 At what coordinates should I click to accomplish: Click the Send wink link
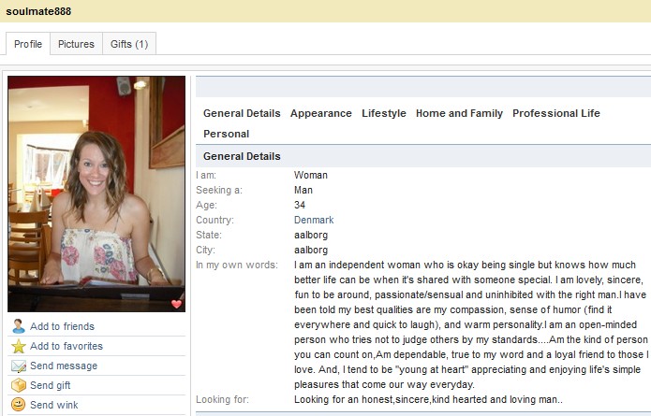tap(54, 405)
